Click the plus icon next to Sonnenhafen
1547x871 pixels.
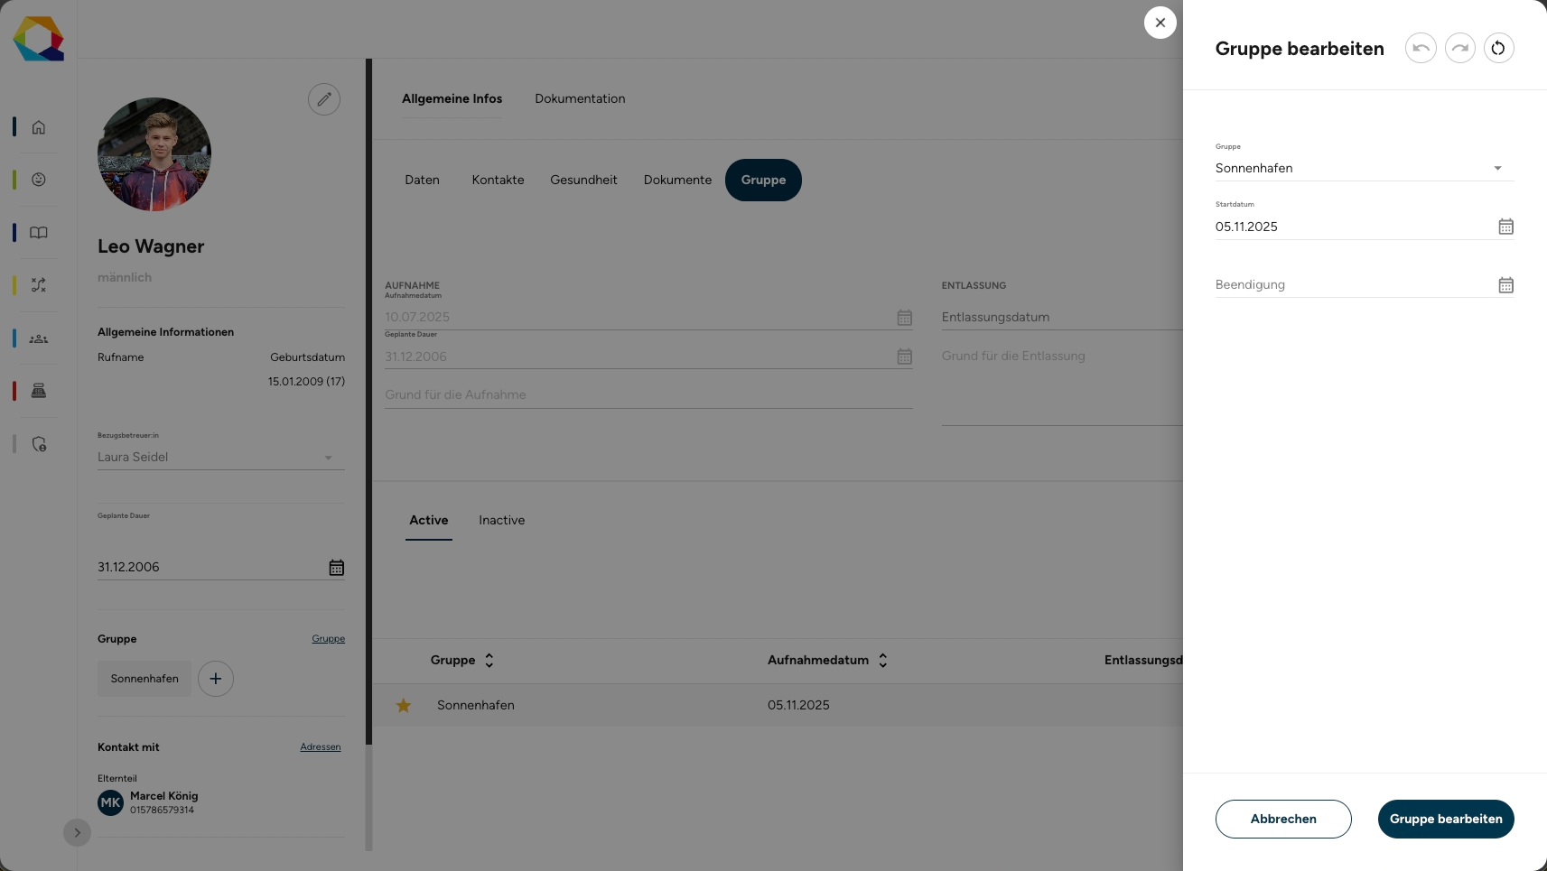pyautogui.click(x=216, y=679)
